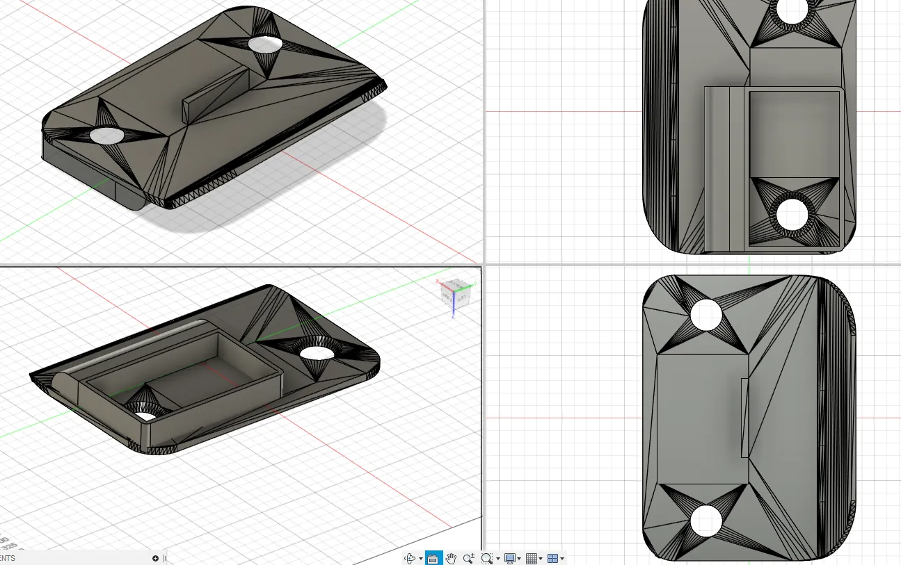This screenshot has height=565, width=901.
Task: Expand the Viewports dropdown arrow
Action: (562, 559)
